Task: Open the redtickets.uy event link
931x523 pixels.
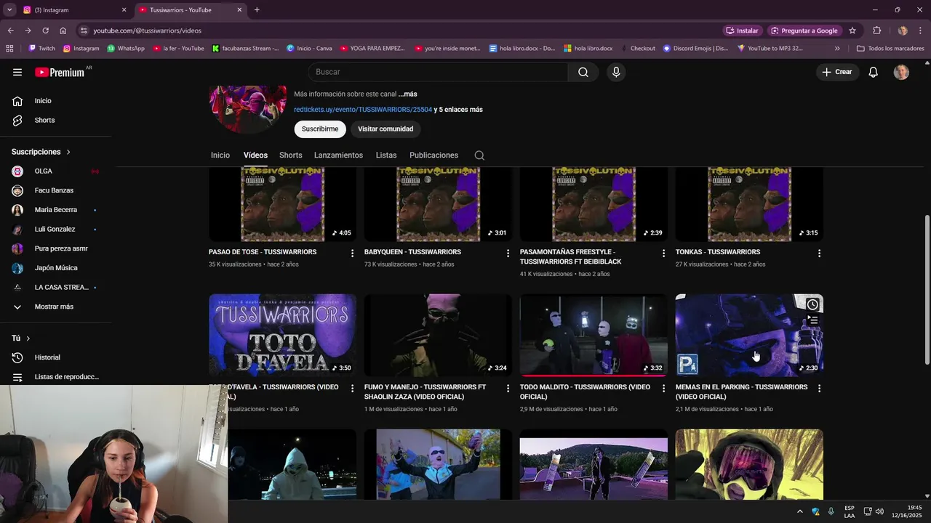Action: tap(363, 110)
